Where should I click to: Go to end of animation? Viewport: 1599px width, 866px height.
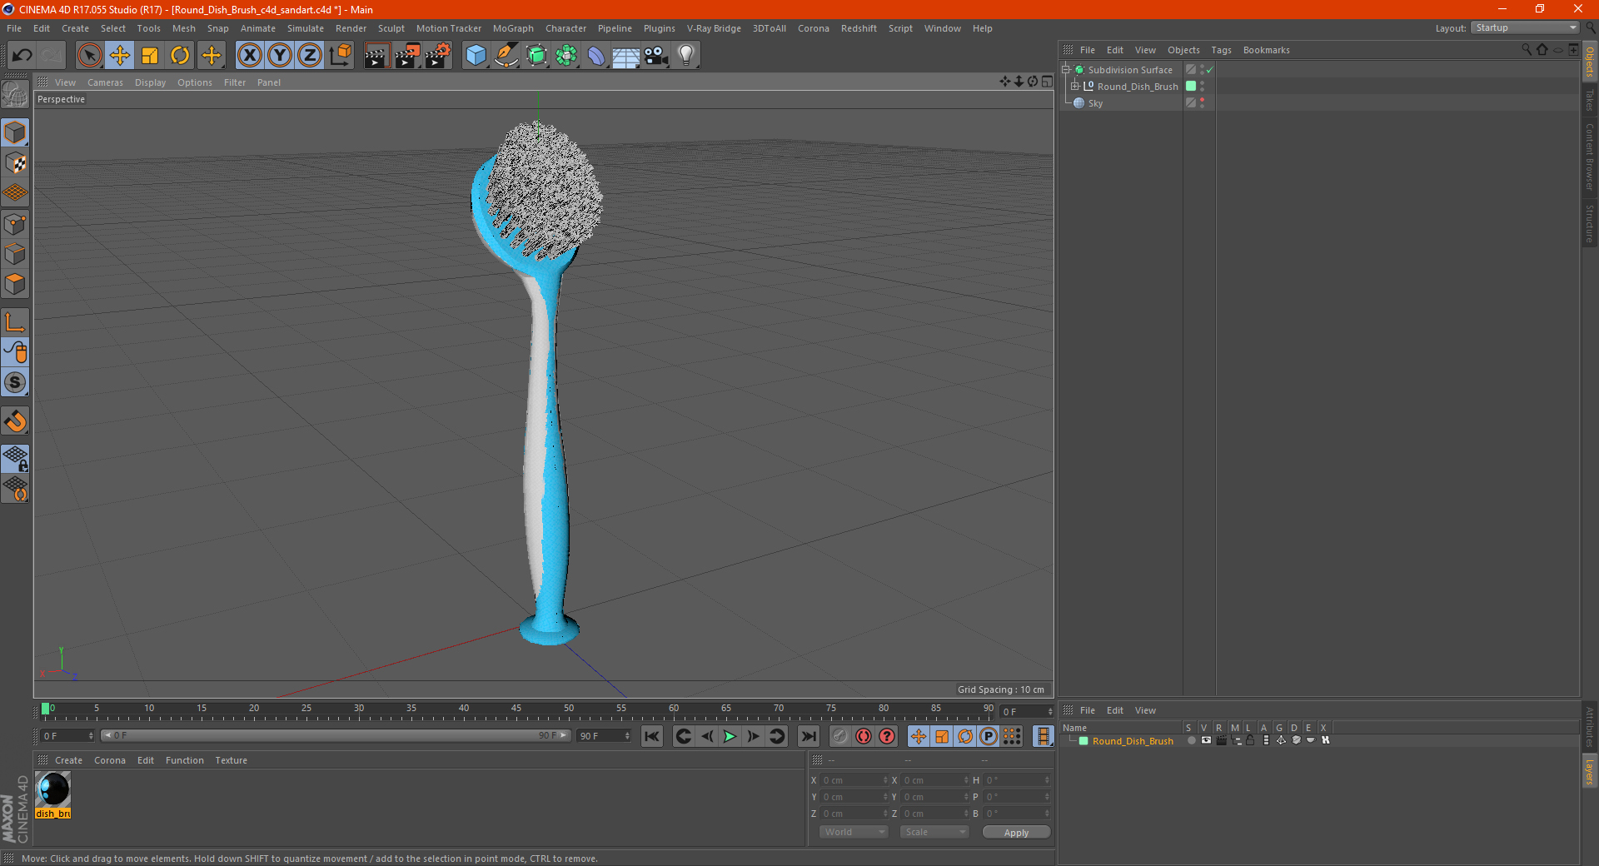[x=808, y=736]
